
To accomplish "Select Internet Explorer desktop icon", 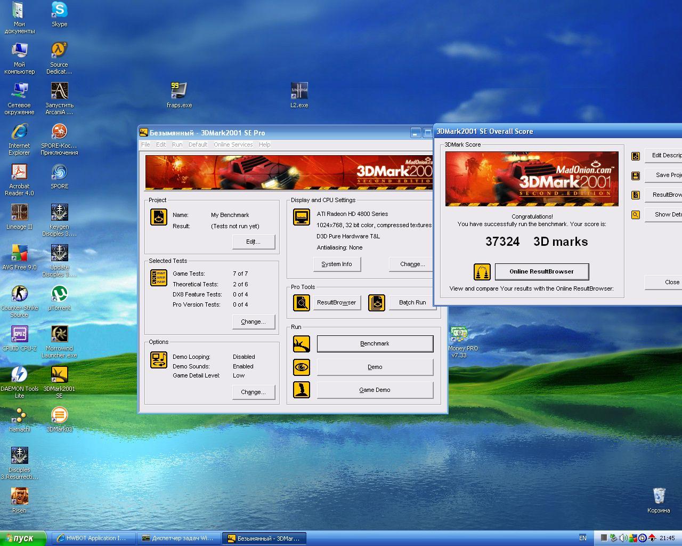I will tap(19, 140).
